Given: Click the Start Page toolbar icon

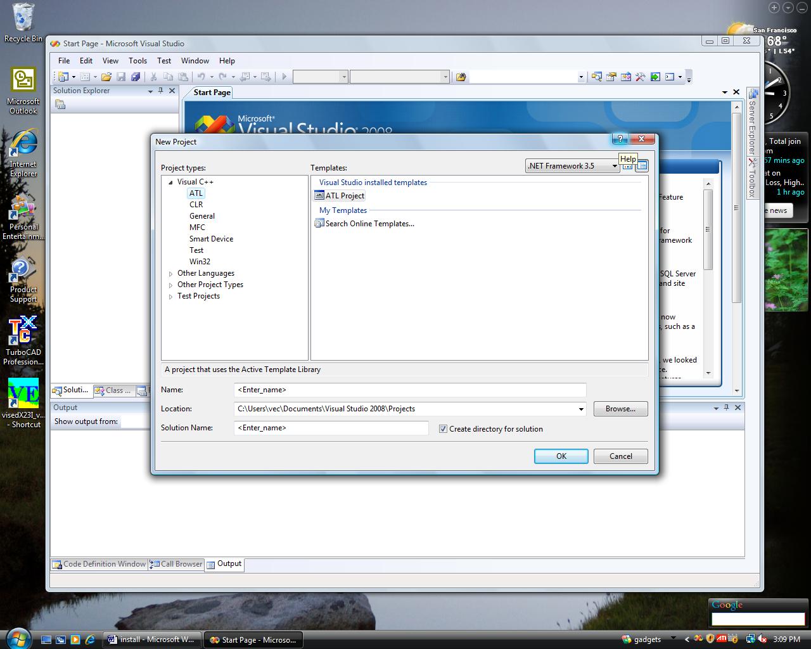Looking at the screenshot, I should click(x=655, y=77).
